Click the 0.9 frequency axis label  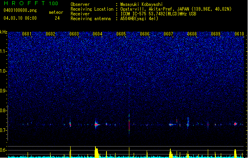[3, 90]
